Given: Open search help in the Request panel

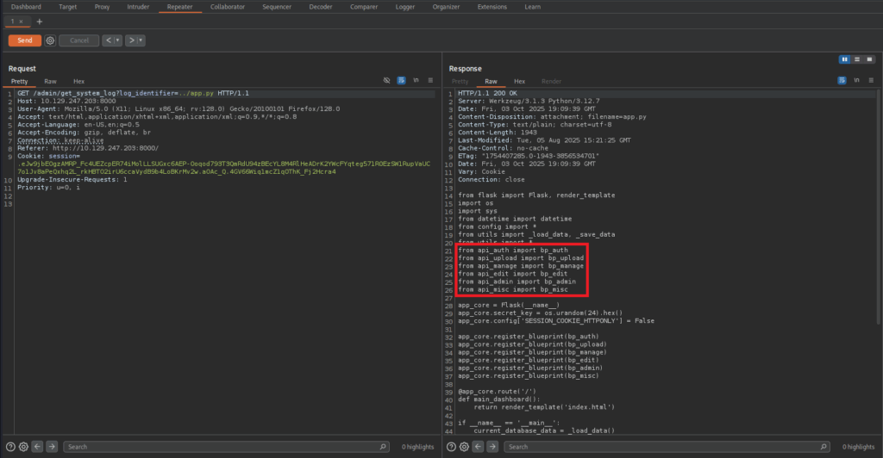Looking at the screenshot, I should coord(10,447).
